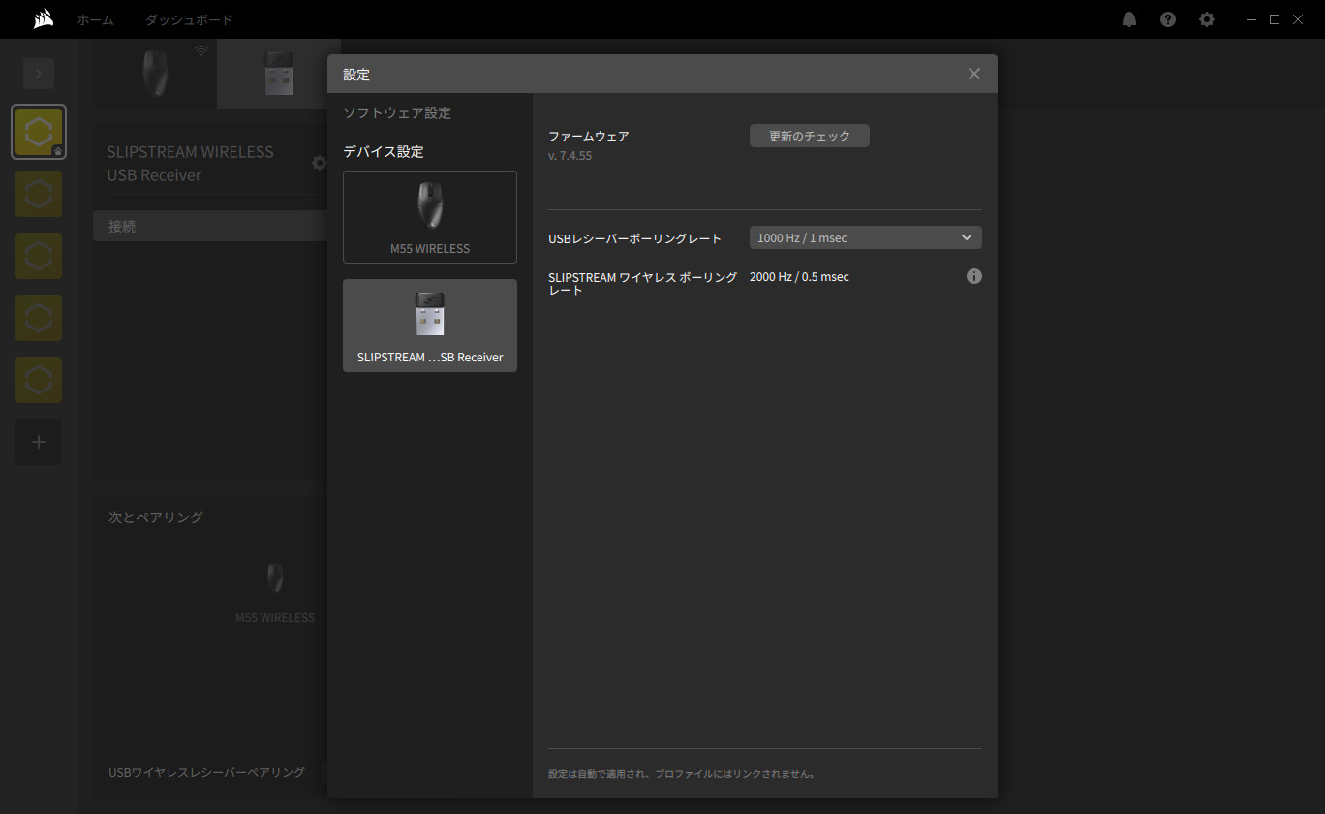Select the second profile hexagon icon
The height and width of the screenshot is (814, 1325).
(x=39, y=194)
